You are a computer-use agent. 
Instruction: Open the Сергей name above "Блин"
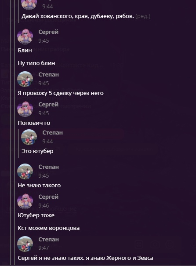48,32
